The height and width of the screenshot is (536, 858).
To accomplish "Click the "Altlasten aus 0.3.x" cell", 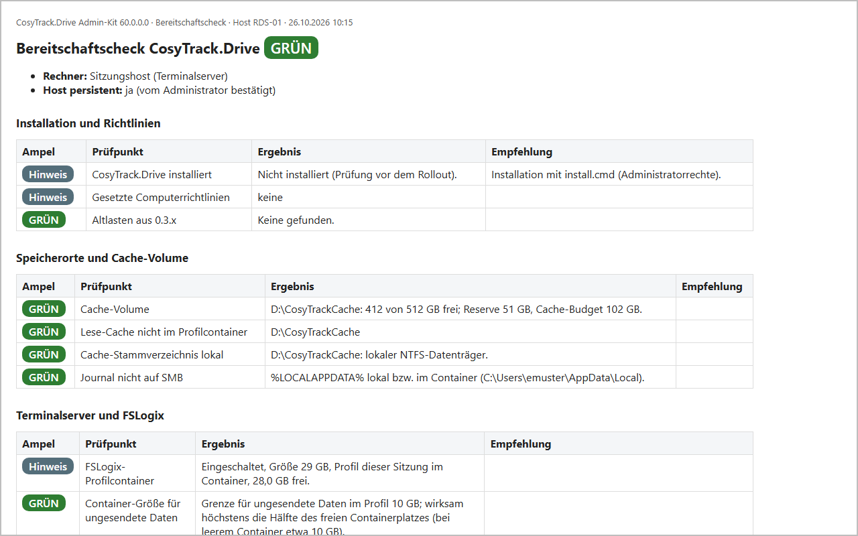I will point(169,220).
